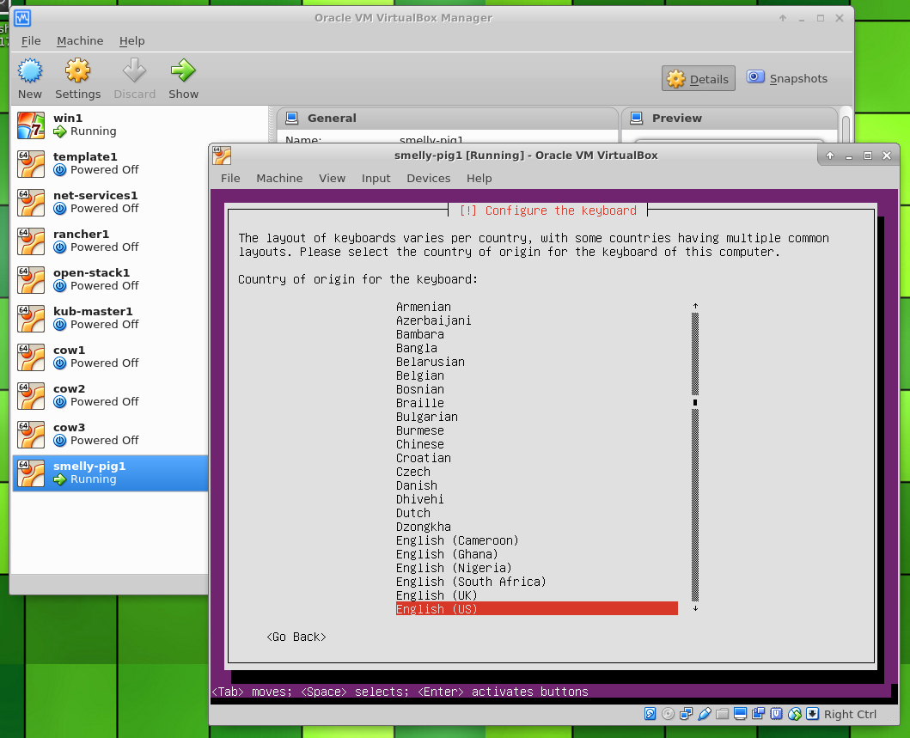Collapse the General section header in the Manager
Screen dimensions: 910x738
(x=448, y=119)
